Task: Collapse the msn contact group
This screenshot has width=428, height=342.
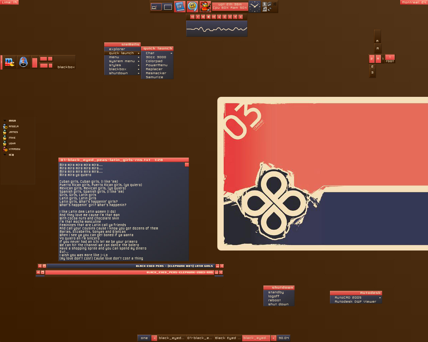Action: [5, 121]
